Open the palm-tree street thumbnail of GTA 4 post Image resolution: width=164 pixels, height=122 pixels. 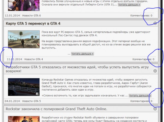coord(24,39)
